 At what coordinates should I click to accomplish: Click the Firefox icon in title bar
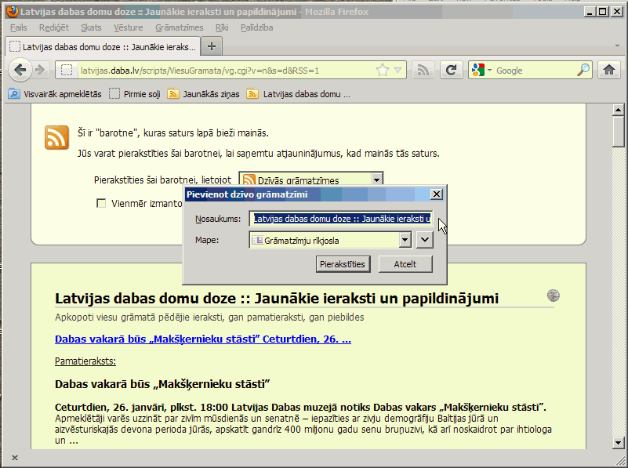point(12,12)
